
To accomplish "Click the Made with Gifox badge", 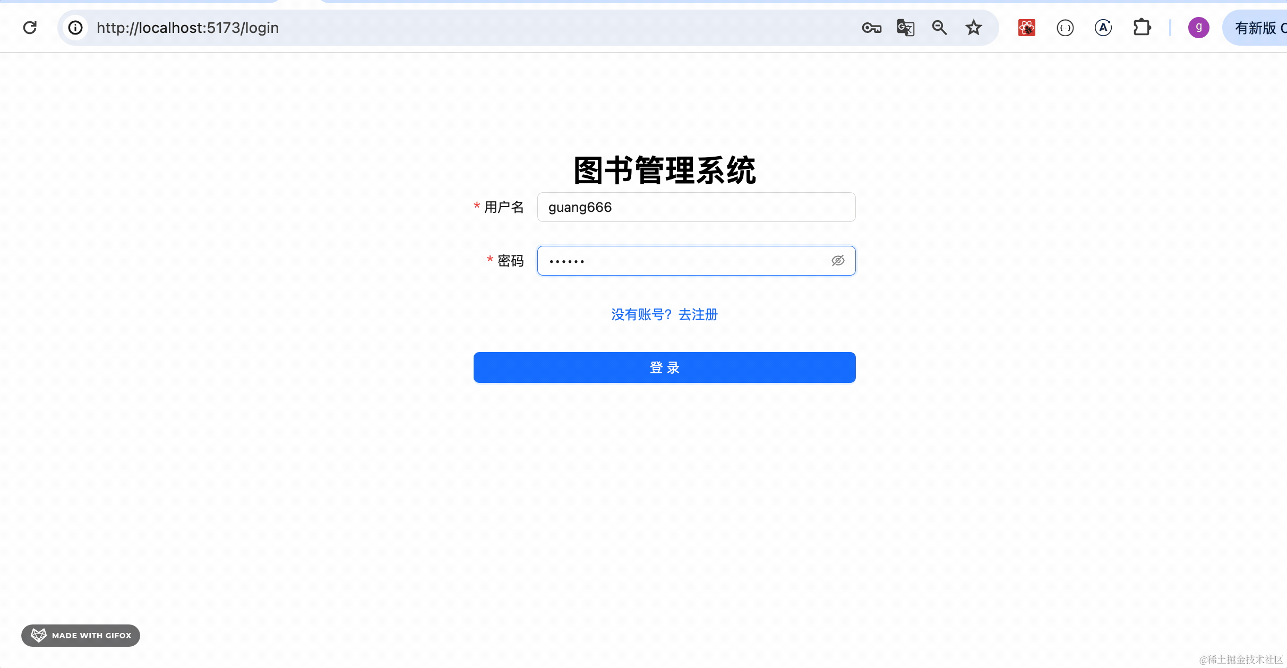I will pos(81,635).
